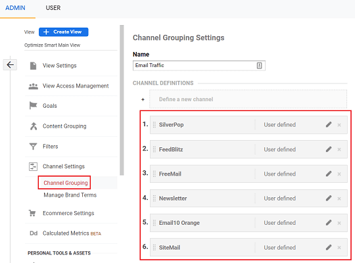The height and width of the screenshot is (263, 355).
Task: Open Calculated Metrics BETA
Action: coord(72,233)
